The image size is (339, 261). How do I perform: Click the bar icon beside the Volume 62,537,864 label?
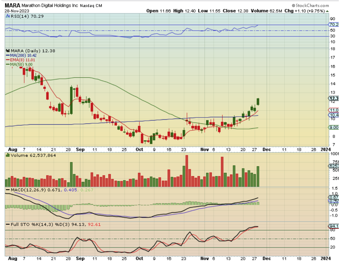(7, 155)
